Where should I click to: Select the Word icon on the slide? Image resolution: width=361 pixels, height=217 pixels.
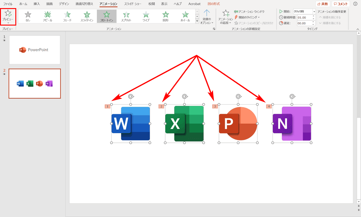(x=131, y=124)
